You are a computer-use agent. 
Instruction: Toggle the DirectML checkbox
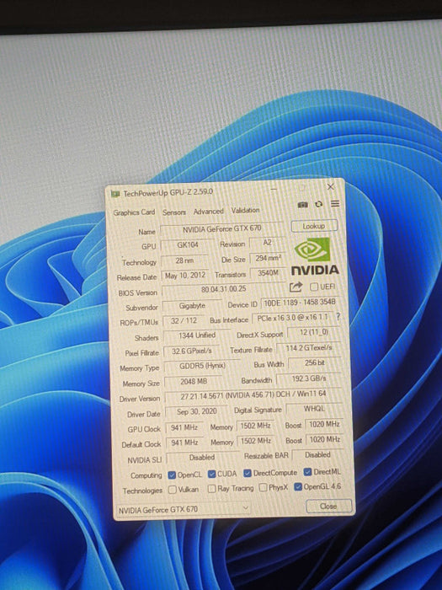click(x=308, y=472)
